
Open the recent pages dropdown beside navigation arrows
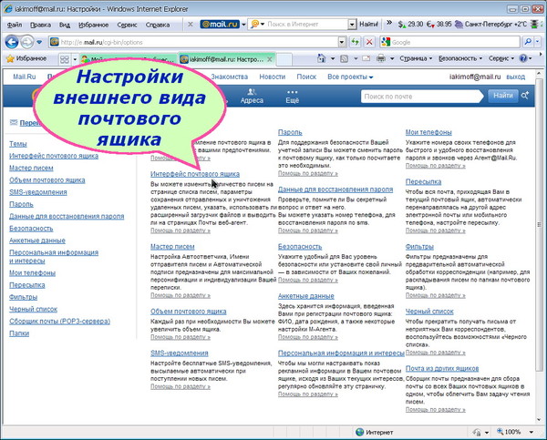[39, 42]
